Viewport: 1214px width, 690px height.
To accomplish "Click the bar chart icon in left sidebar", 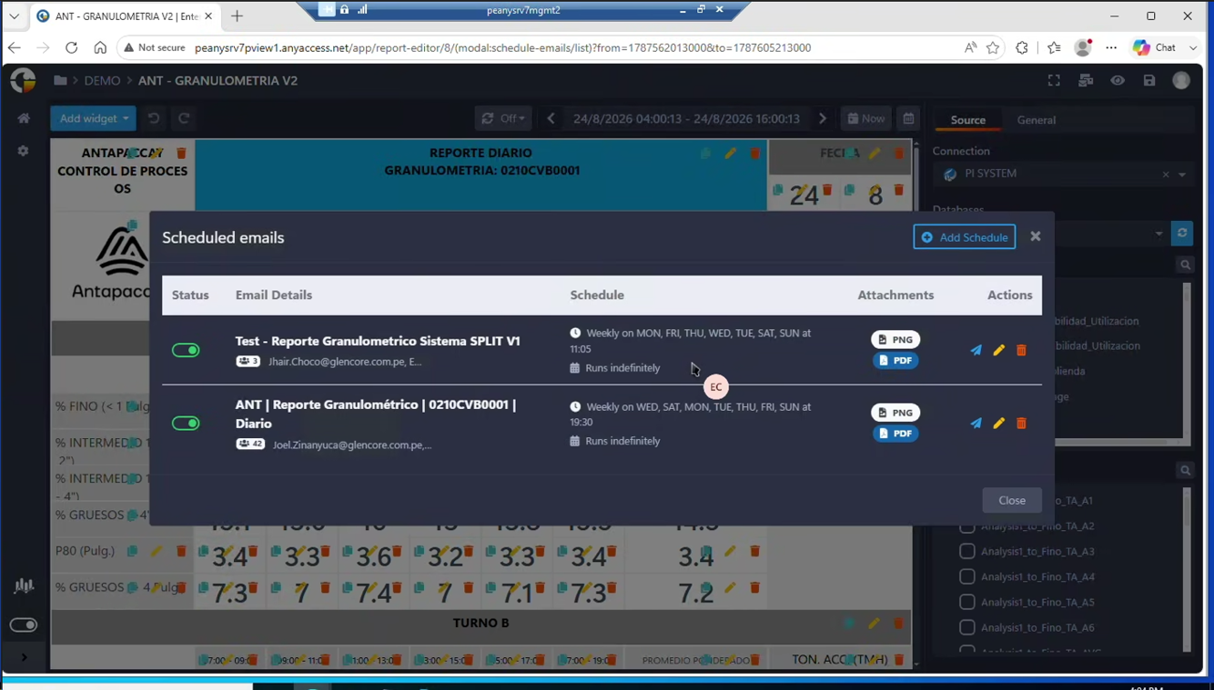I will tap(24, 586).
